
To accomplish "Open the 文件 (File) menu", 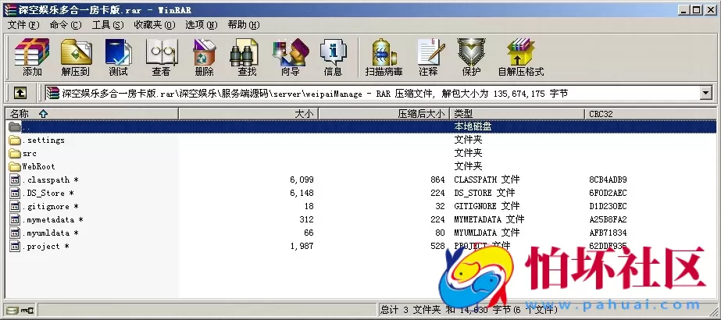I will (22, 25).
